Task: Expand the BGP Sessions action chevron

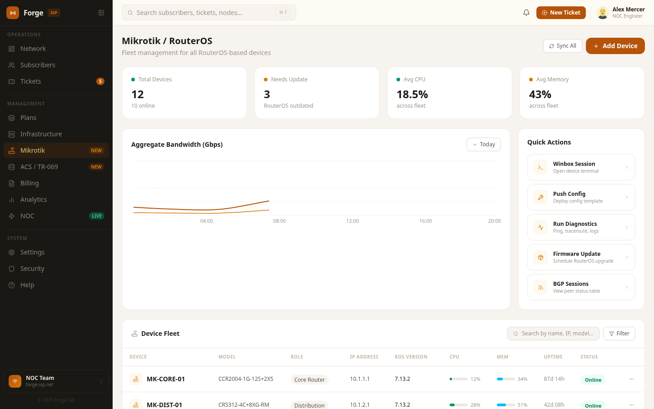Action: pos(627,287)
